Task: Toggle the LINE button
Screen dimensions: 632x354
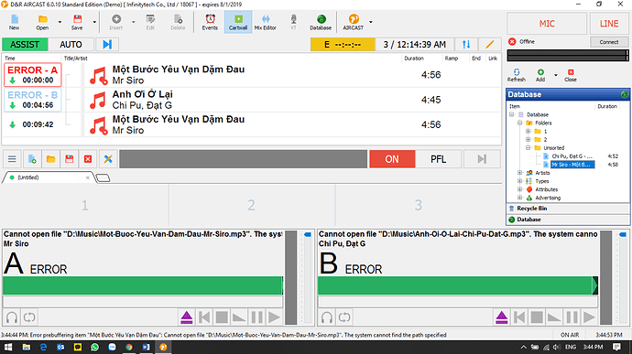Action: click(x=609, y=24)
